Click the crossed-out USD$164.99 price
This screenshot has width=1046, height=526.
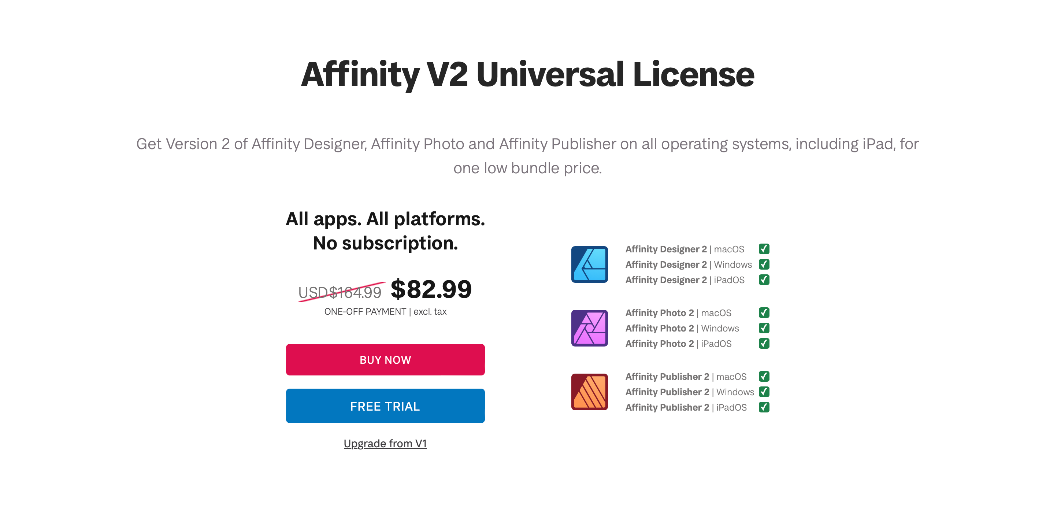click(340, 292)
